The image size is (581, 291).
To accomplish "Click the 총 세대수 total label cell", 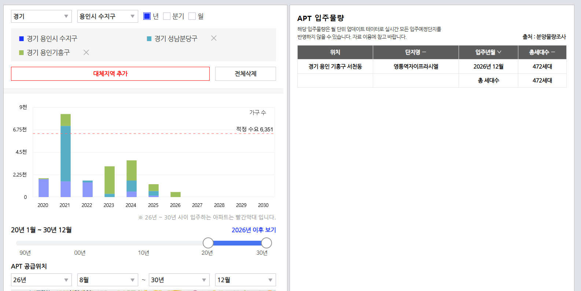I will tap(488, 80).
